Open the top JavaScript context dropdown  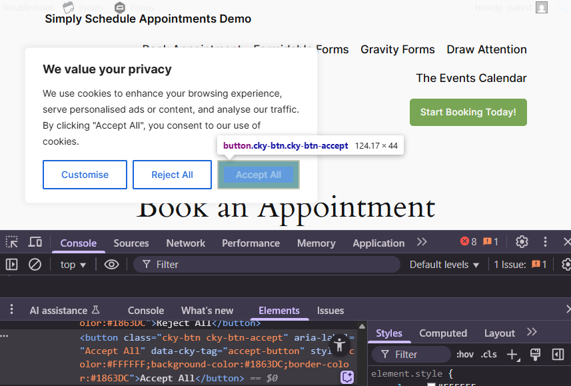tap(73, 265)
